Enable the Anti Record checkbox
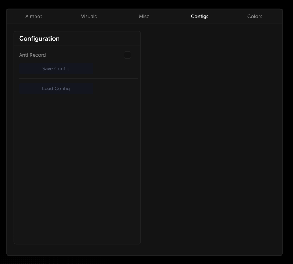This screenshot has width=293, height=264. point(128,55)
